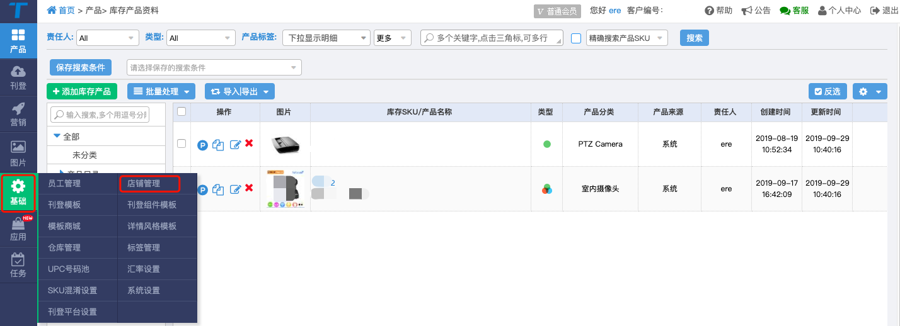900x326 pixels.
Task: Click the blue 搜索 button
Action: [x=695, y=38]
